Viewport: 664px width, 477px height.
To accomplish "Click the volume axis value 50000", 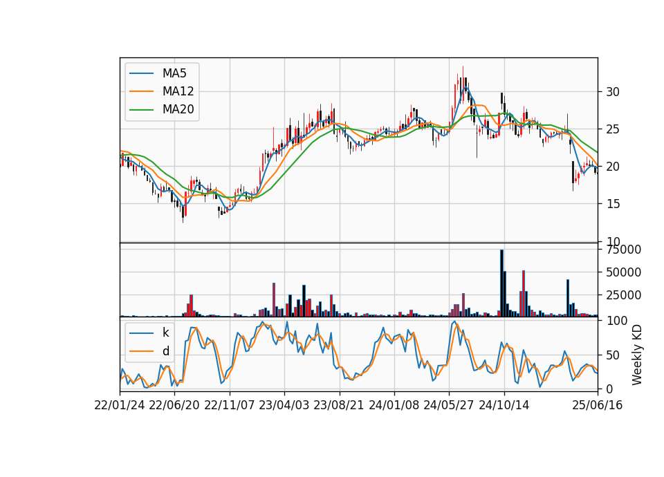I will (x=623, y=272).
